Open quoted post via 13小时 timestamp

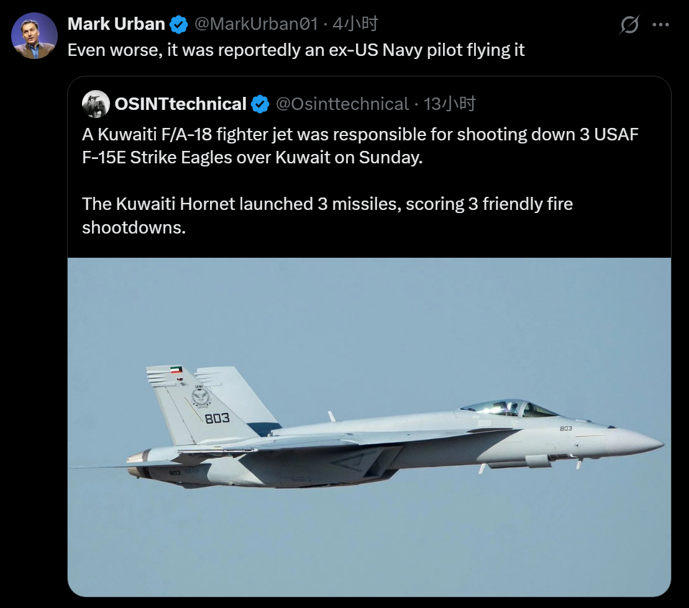click(450, 104)
